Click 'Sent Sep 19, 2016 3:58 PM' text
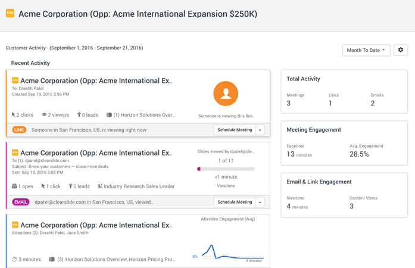 pyautogui.click(x=38, y=172)
